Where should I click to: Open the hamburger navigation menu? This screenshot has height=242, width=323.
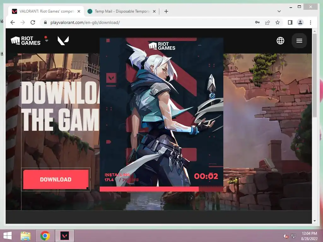299,41
